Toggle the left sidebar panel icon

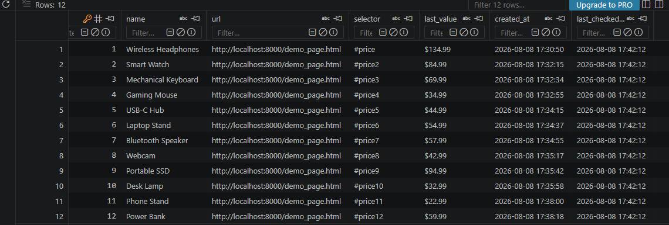tap(646, 5)
